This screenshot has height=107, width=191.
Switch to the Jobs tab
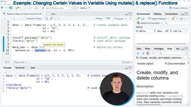(33, 68)
